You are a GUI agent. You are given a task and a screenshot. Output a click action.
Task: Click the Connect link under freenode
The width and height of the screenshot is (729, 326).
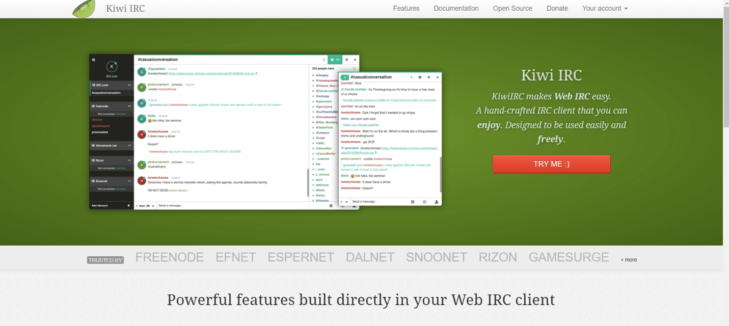pos(121,114)
